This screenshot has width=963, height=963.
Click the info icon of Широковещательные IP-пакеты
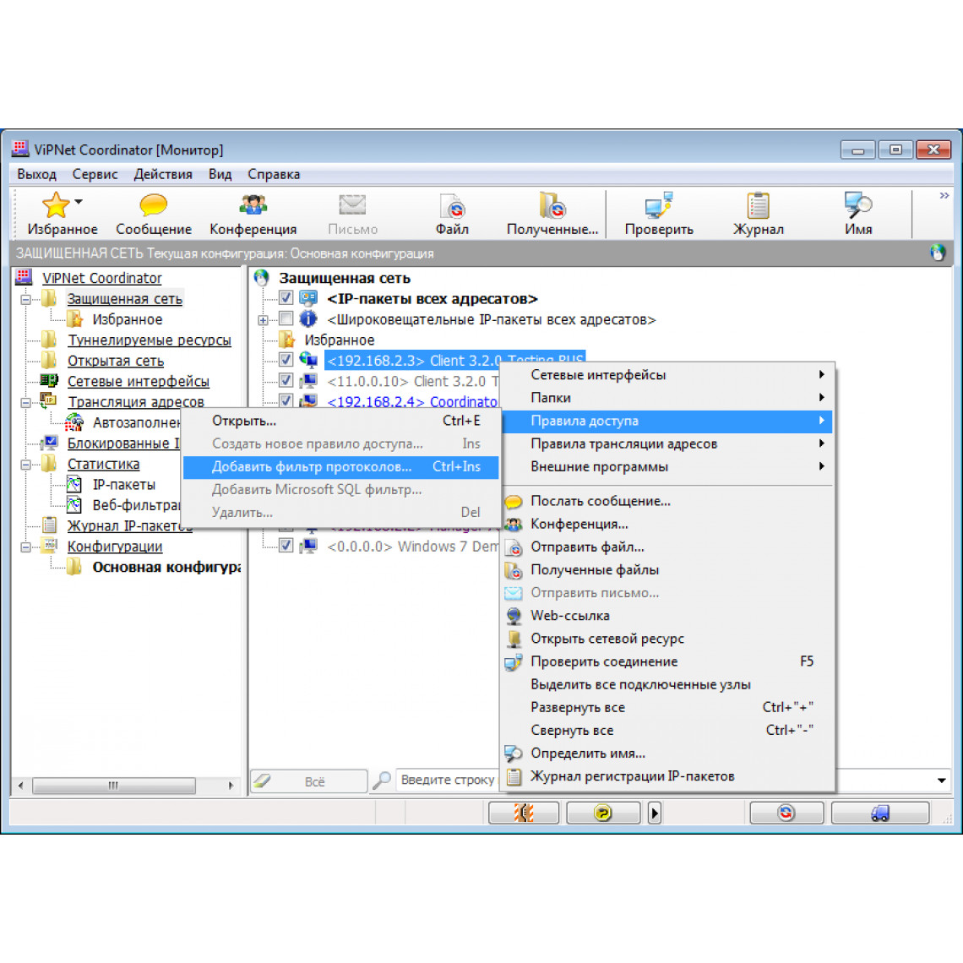307,318
